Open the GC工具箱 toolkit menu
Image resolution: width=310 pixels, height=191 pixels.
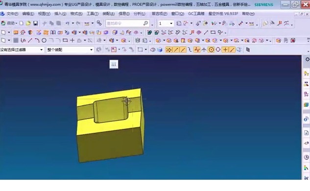(x=196, y=14)
